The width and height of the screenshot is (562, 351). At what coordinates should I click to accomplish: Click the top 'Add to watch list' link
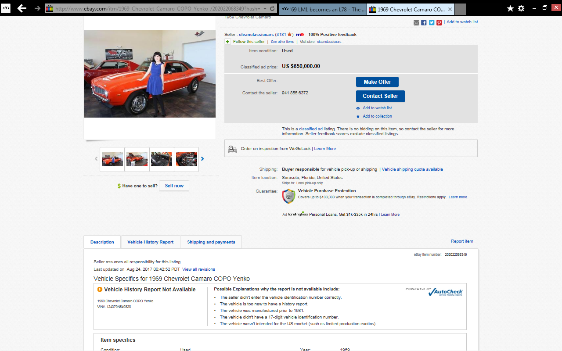tap(462, 22)
